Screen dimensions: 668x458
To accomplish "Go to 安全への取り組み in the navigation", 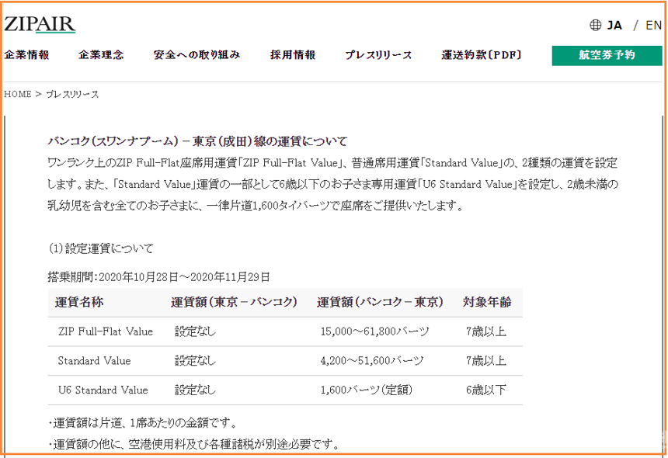I will tap(197, 55).
